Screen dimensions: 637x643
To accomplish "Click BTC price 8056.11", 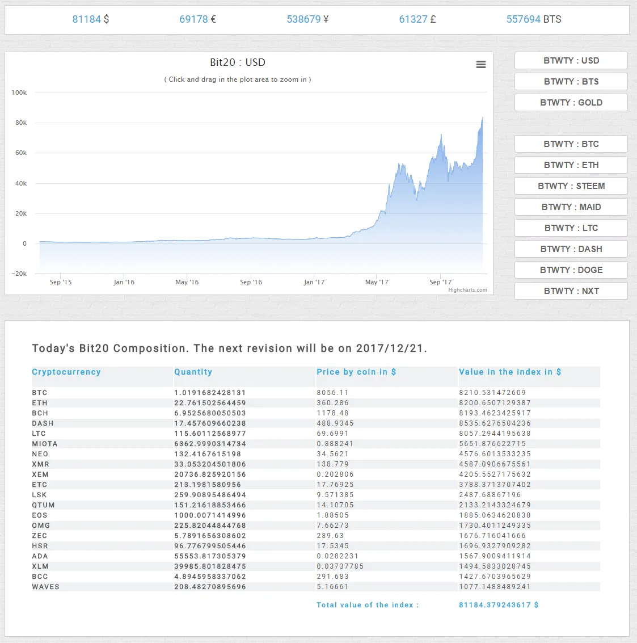I will pos(332,393).
